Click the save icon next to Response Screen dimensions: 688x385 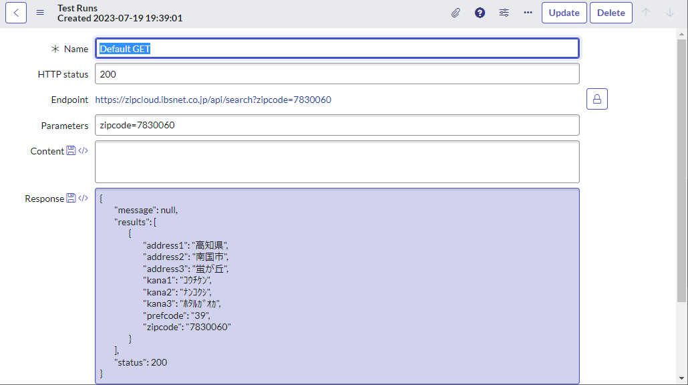click(72, 198)
